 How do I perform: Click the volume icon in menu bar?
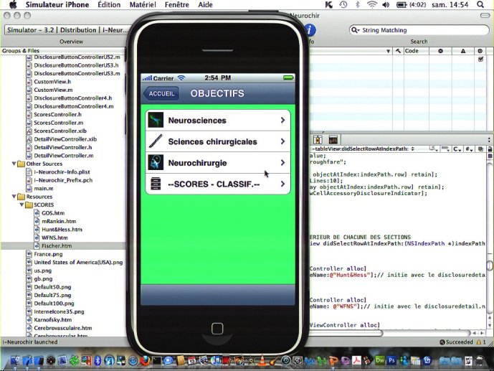(386, 5)
